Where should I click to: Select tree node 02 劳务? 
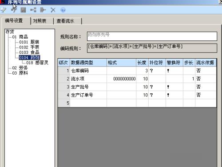[20, 68]
